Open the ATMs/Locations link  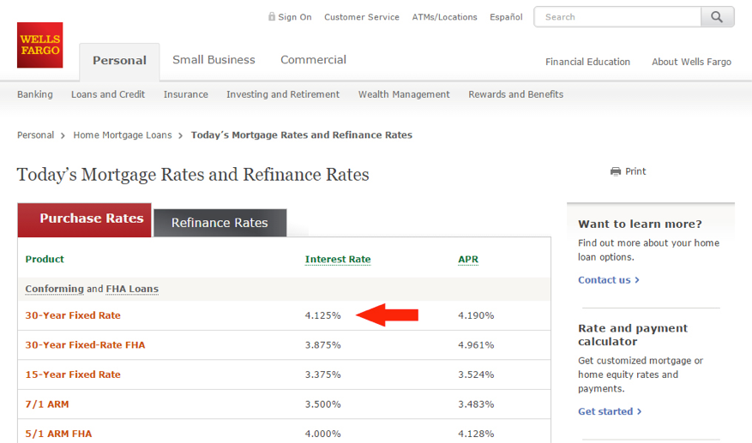pyautogui.click(x=444, y=17)
